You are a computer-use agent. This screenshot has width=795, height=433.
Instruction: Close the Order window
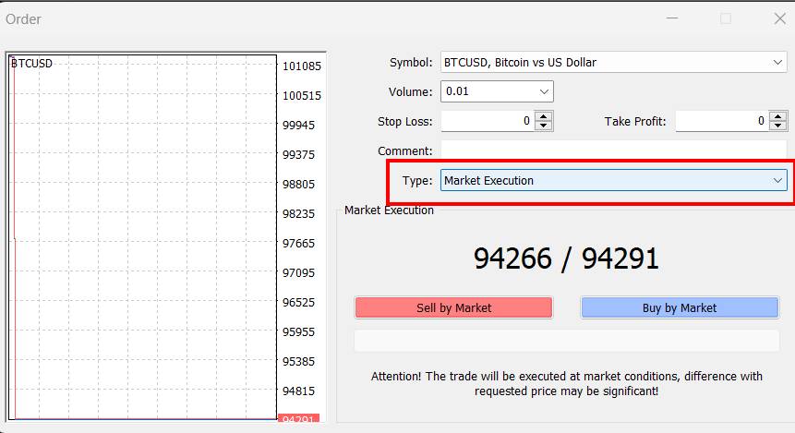coord(778,18)
